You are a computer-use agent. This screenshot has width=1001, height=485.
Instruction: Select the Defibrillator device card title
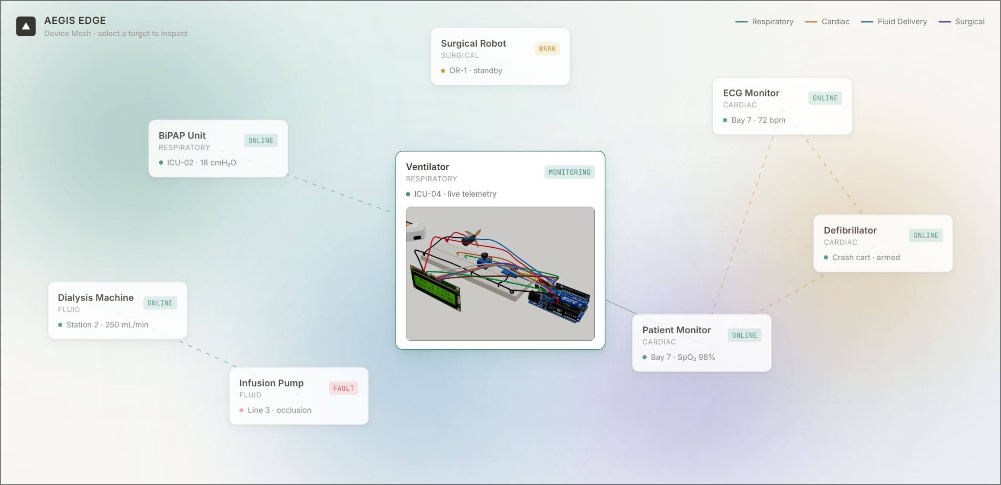coord(850,230)
